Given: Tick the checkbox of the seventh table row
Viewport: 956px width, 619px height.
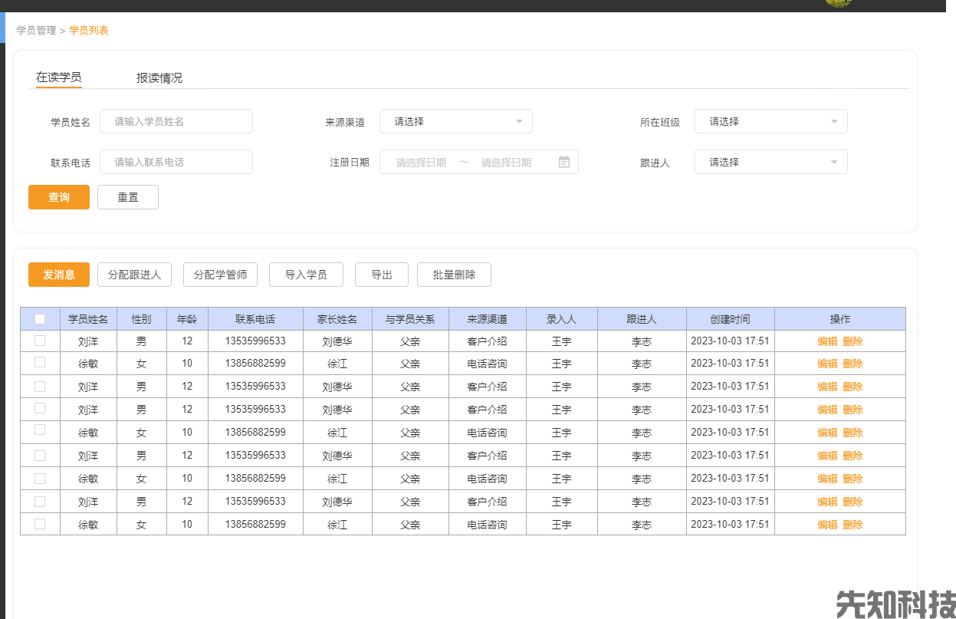Looking at the screenshot, I should (x=40, y=478).
